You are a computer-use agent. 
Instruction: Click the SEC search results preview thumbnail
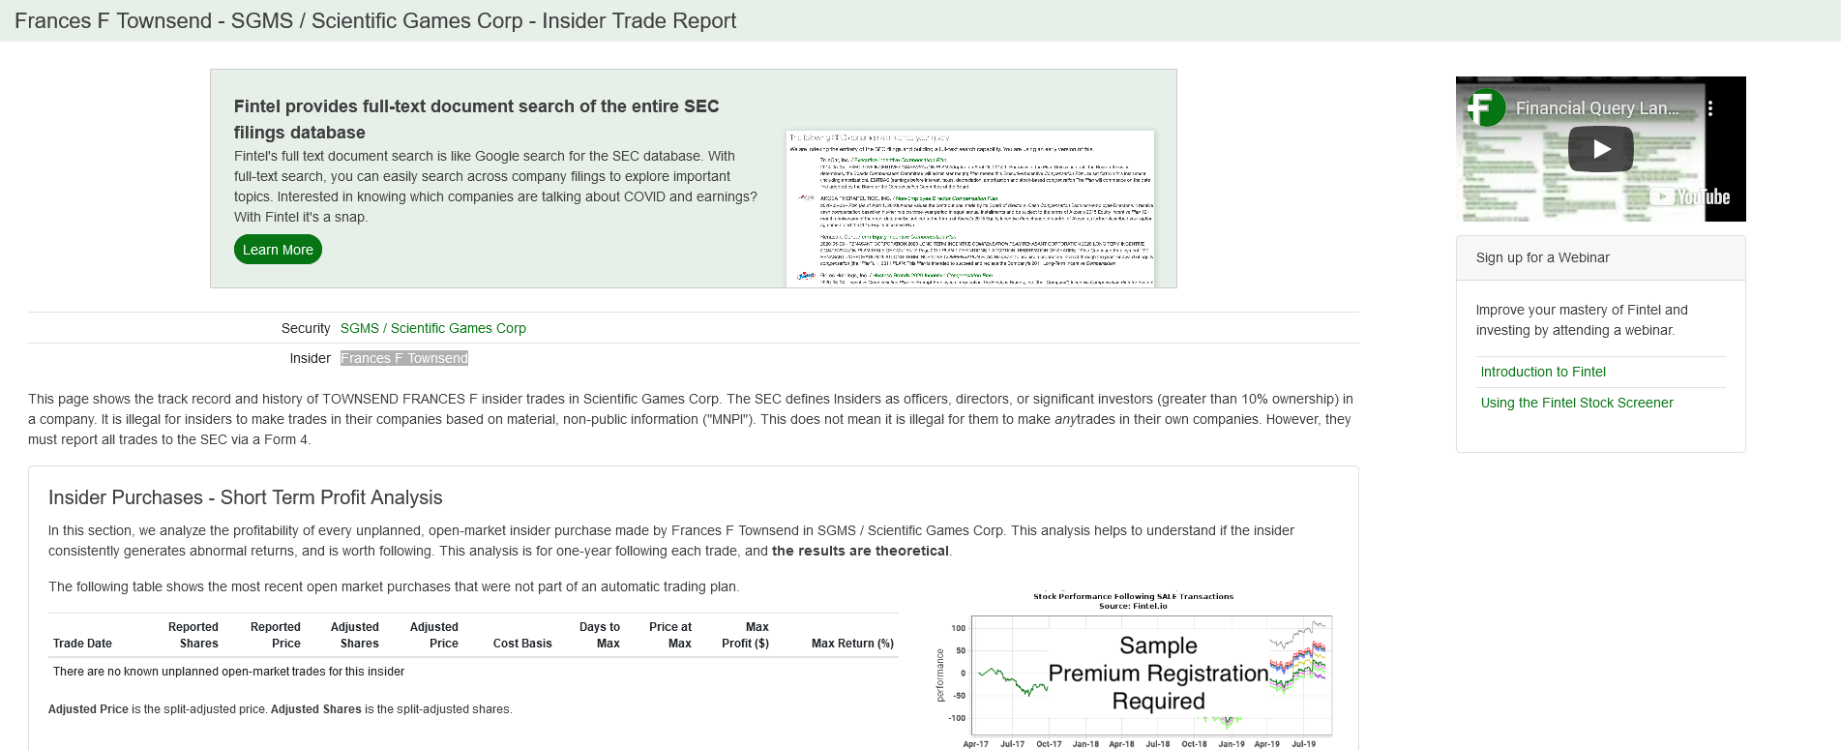point(970,209)
